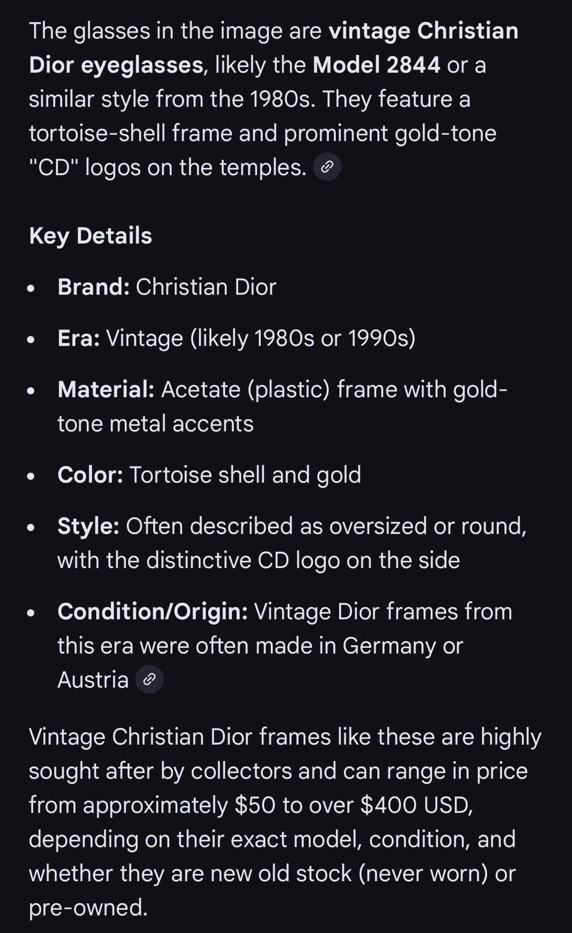The height and width of the screenshot is (933, 572).
Task: Open the citation link icon beside "Austria"
Action: (149, 679)
